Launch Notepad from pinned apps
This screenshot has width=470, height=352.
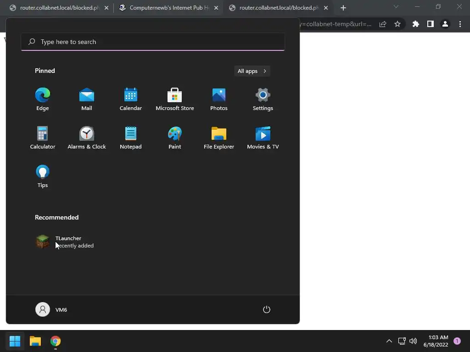point(131,137)
